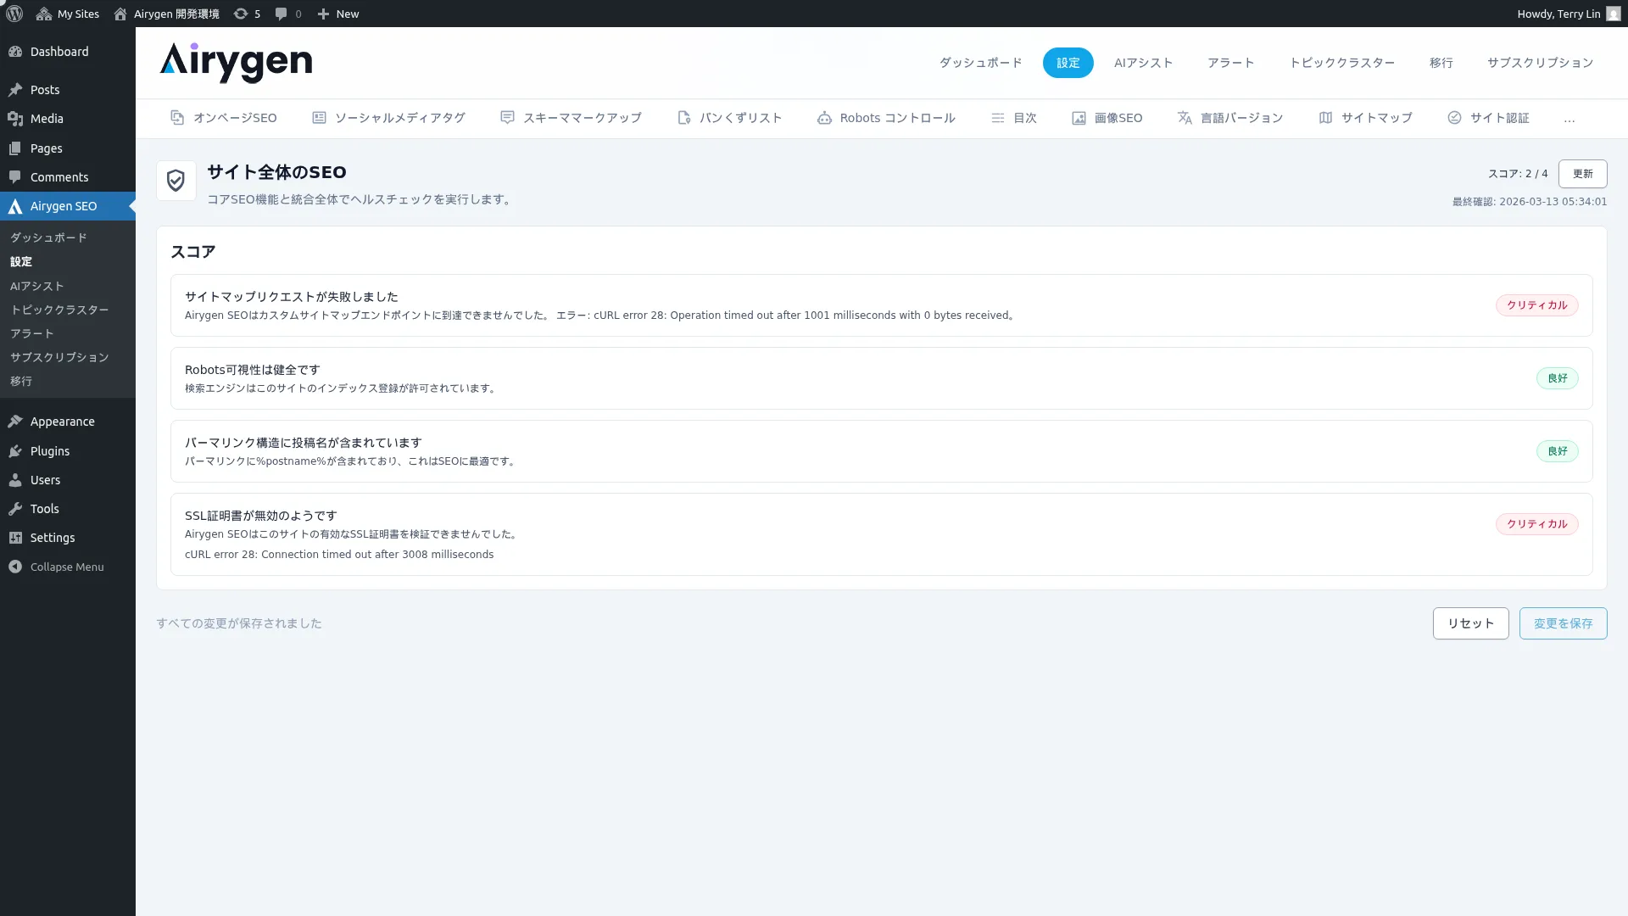1628x916 pixels.
Task: Click 変更を保存 to save changes
Action: pos(1563,623)
